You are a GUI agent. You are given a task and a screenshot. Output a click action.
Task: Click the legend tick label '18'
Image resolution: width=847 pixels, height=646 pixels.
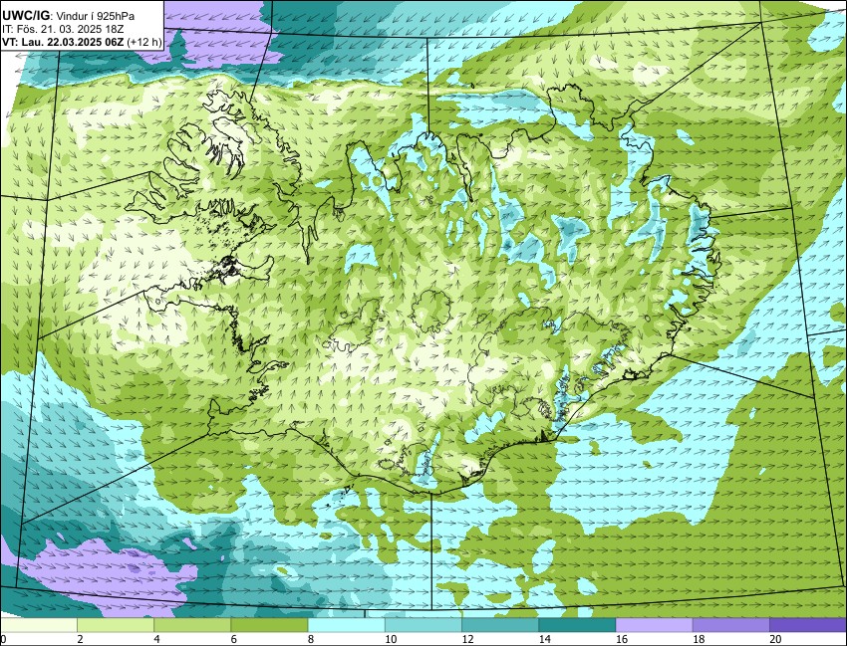(698, 639)
